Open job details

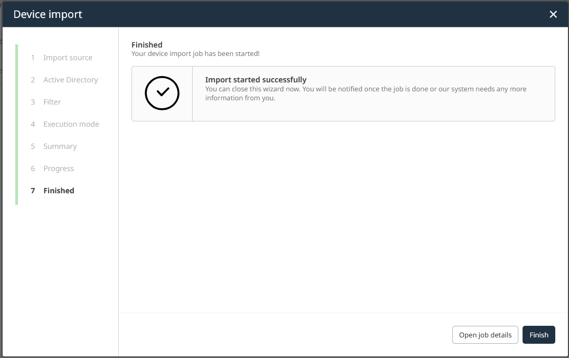[x=485, y=335]
